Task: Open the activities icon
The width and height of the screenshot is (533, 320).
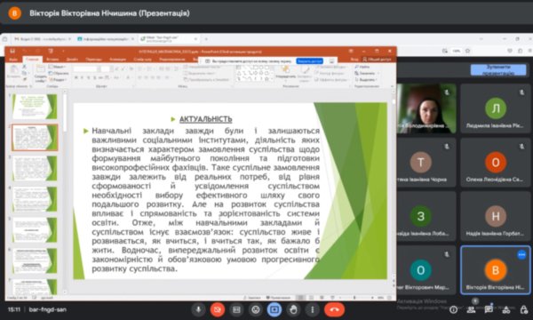Action: (506, 309)
